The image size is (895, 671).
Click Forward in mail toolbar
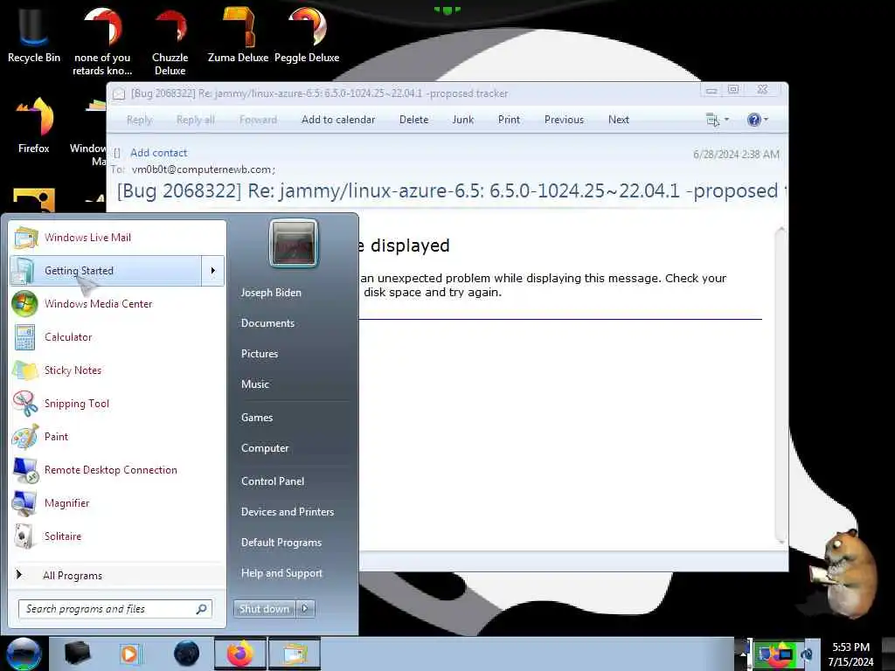tap(259, 120)
